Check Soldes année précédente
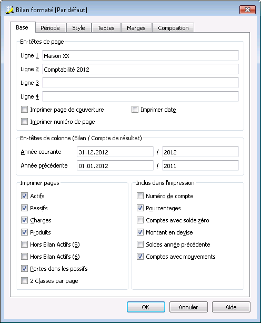 point(140,244)
